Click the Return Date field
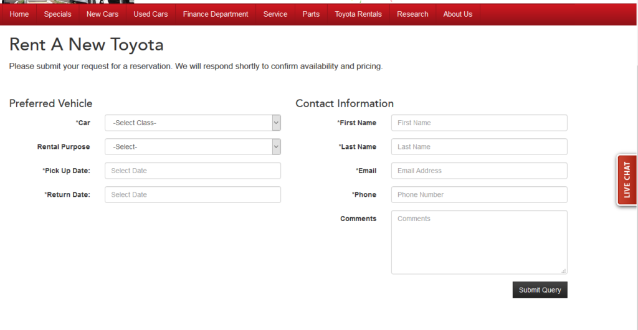 (193, 195)
